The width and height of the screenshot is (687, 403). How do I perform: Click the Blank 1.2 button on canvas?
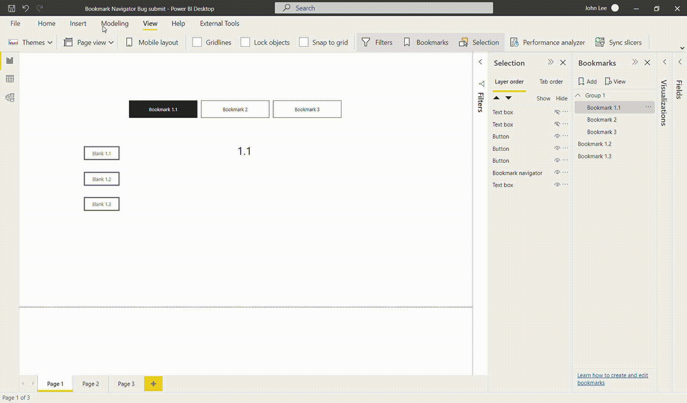[102, 179]
